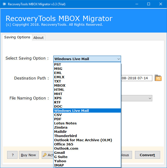Open help with the ? button
This screenshot has height=168, width=167.
[12, 155]
